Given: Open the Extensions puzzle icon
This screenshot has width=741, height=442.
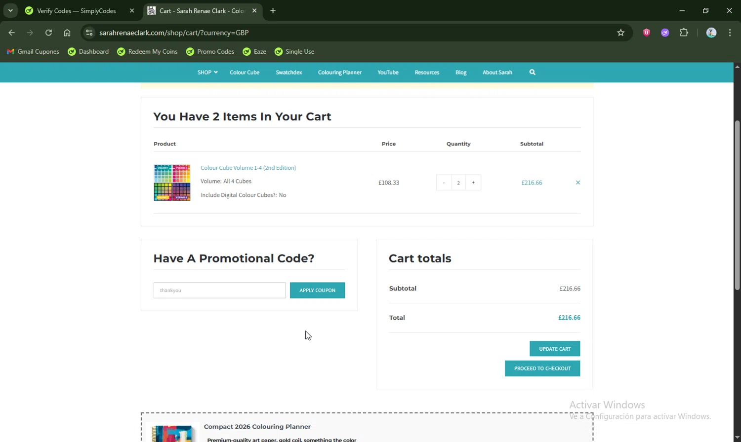Looking at the screenshot, I should (x=684, y=33).
